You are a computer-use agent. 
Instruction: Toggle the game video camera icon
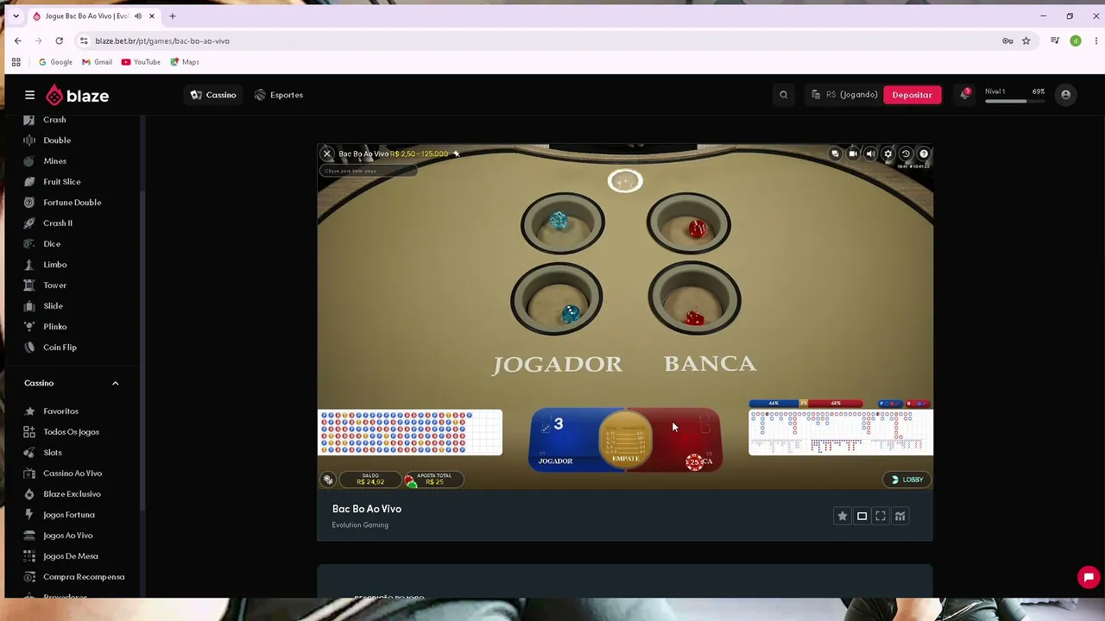[853, 154]
